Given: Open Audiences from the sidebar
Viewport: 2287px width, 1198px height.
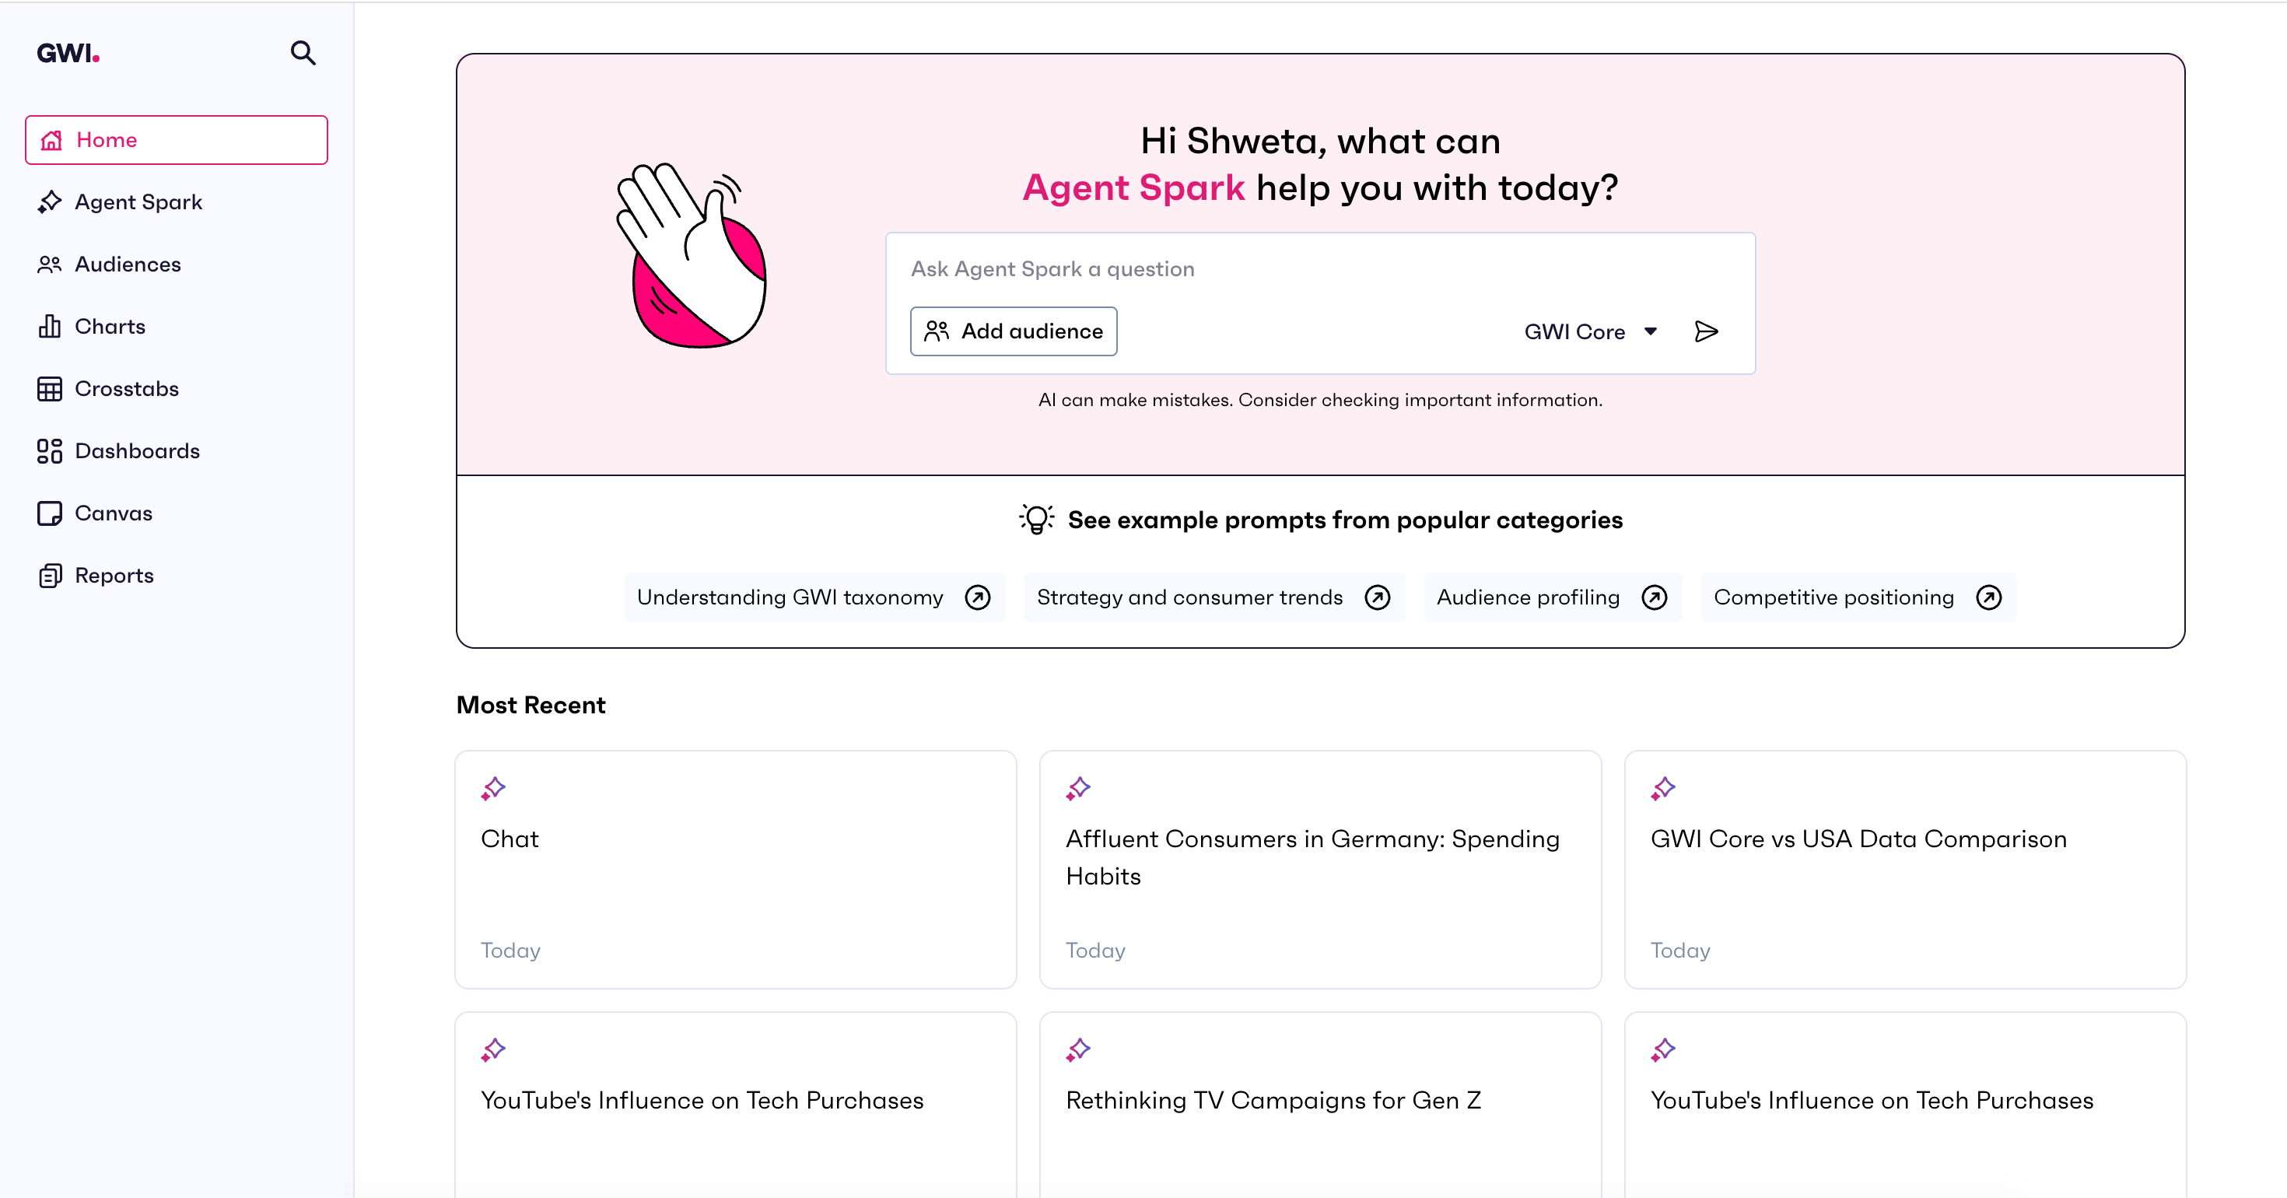Looking at the screenshot, I should 128,264.
